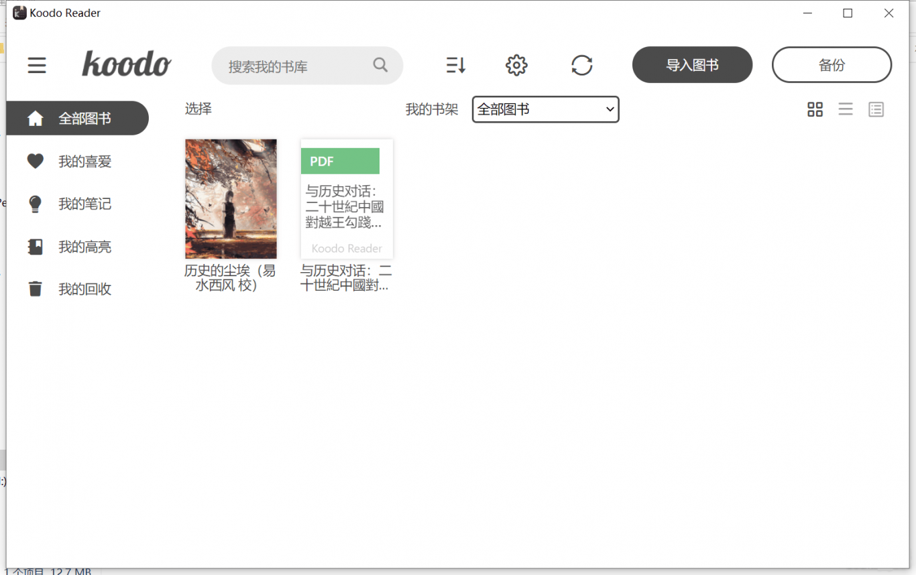Screen dimensions: 916x575
Task: Open 我的高亮 highlights section
Action: point(84,247)
